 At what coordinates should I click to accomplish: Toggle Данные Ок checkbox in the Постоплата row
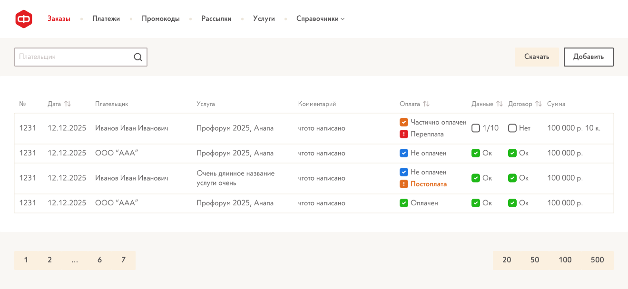click(x=476, y=178)
